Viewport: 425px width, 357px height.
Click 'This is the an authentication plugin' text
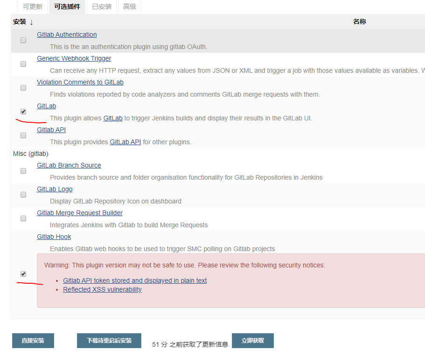pyautogui.click(x=128, y=47)
